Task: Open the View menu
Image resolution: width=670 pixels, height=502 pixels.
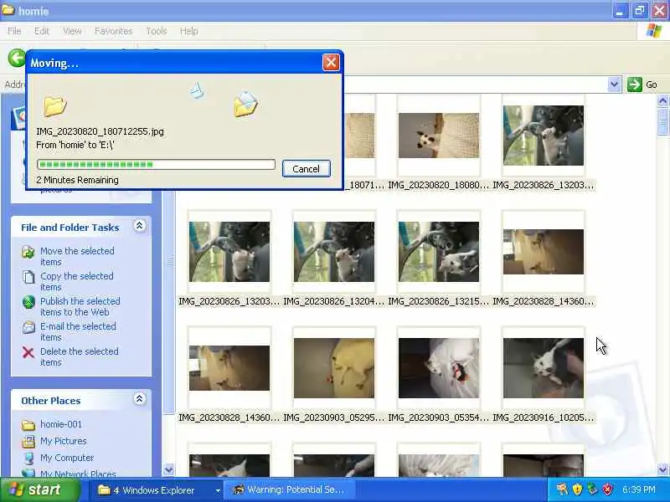Action: pyautogui.click(x=72, y=31)
